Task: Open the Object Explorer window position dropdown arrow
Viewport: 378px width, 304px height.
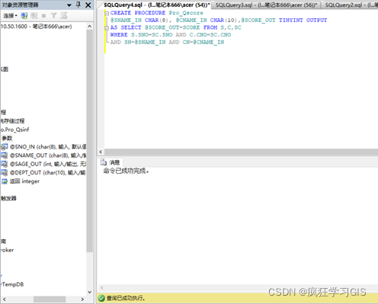Action: [69, 5]
